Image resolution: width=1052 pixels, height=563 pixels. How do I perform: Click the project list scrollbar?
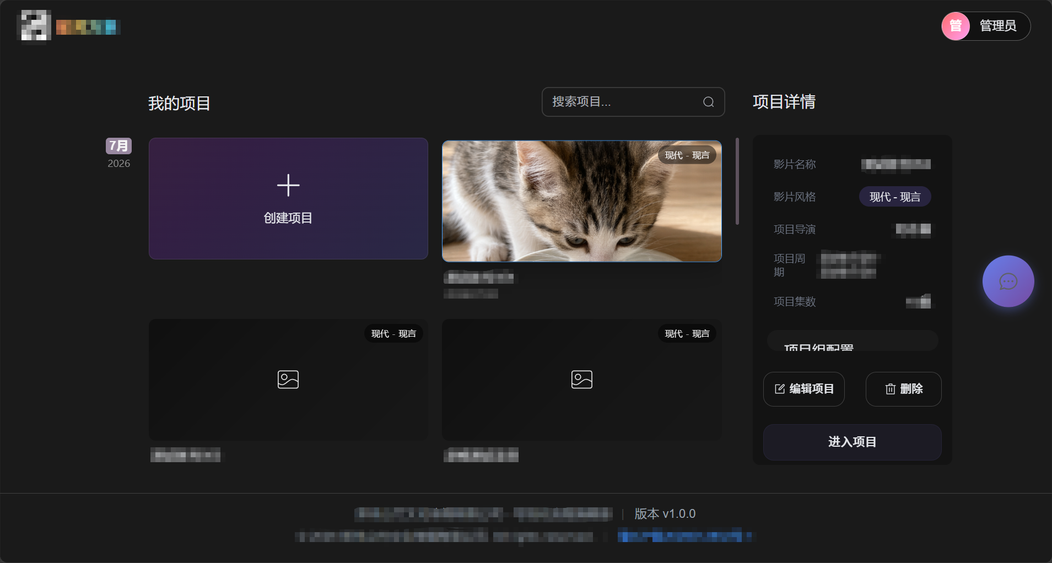pos(737,181)
